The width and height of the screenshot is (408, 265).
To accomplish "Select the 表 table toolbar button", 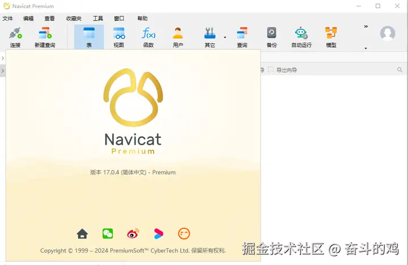I will point(89,37).
